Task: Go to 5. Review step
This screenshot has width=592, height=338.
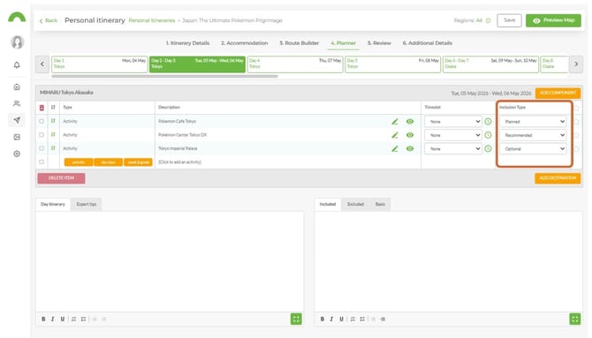Action: (x=379, y=43)
